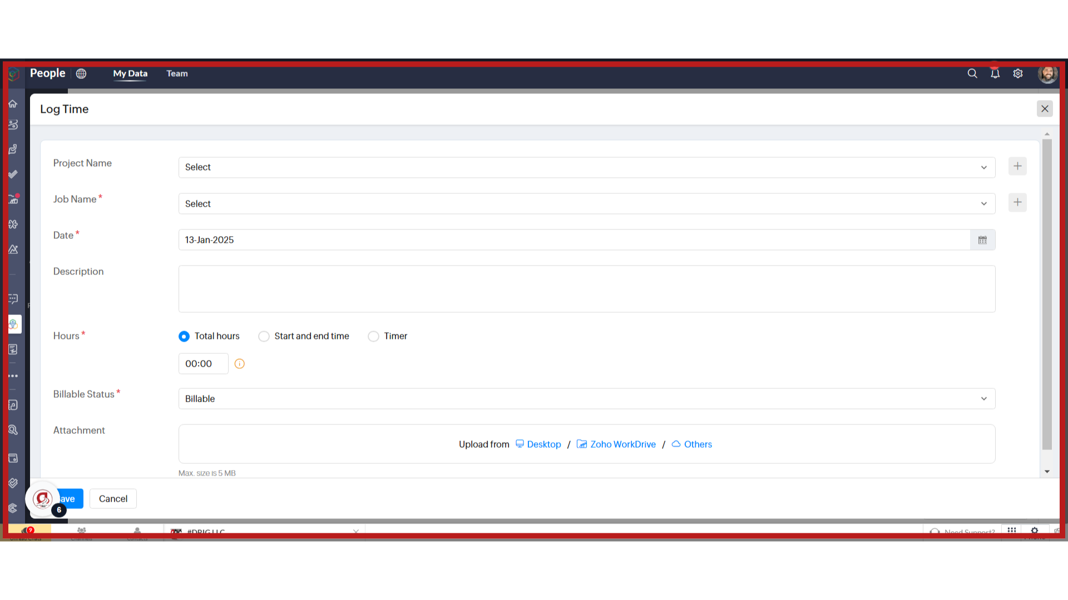1068x600 pixels.
Task: Open the search panel
Action: click(972, 73)
